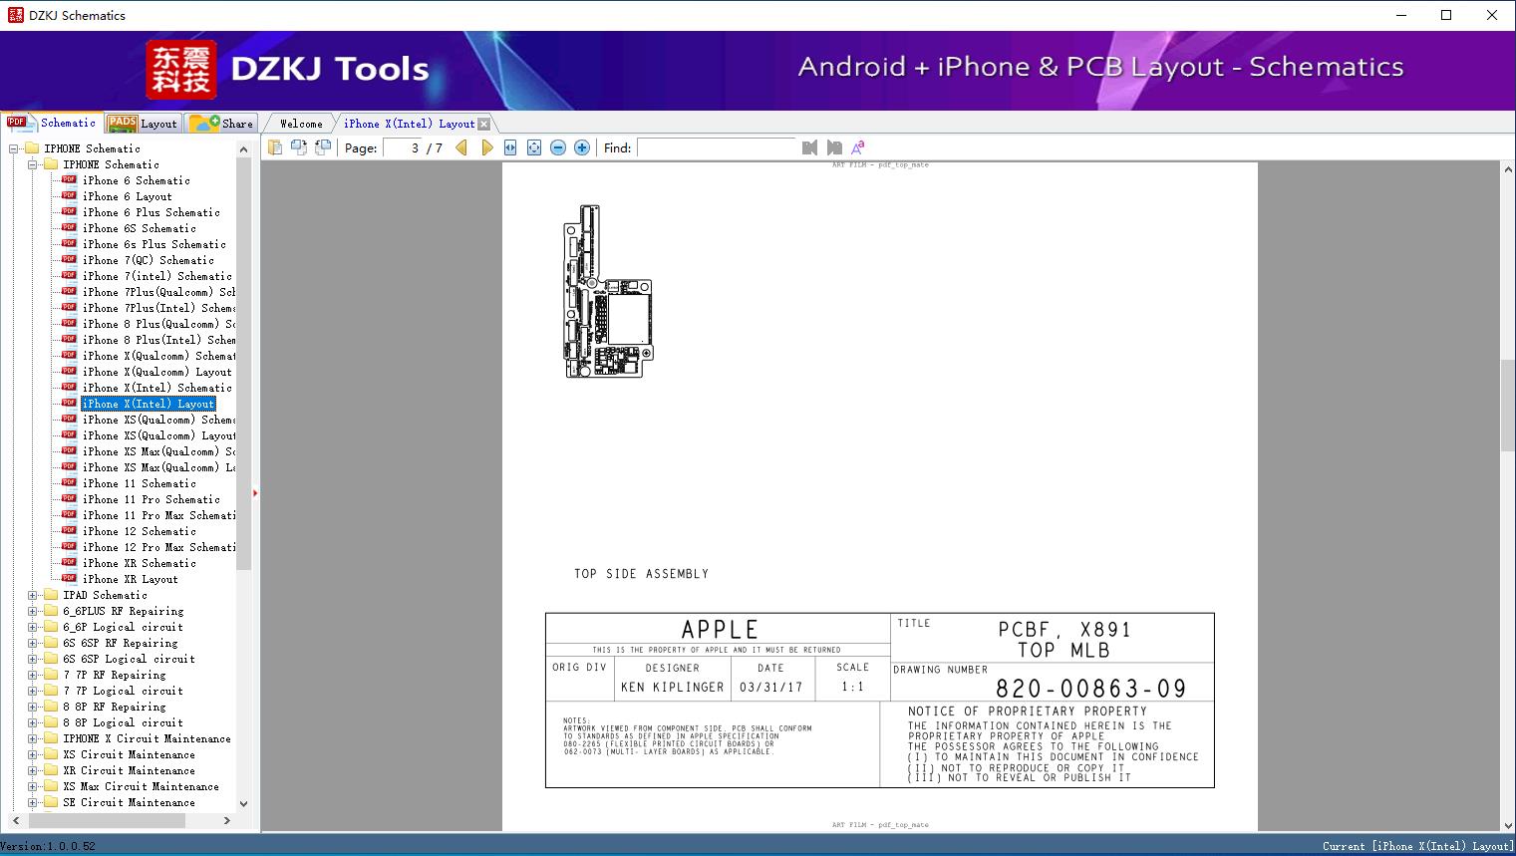The height and width of the screenshot is (856, 1516).
Task: Click the find-next search icon
Action: [x=834, y=147]
